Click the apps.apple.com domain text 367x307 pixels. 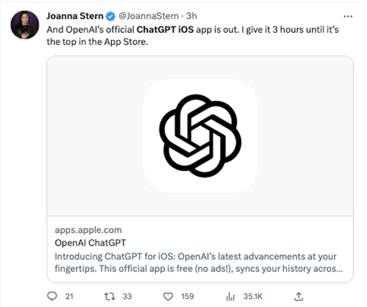pyautogui.click(x=88, y=230)
